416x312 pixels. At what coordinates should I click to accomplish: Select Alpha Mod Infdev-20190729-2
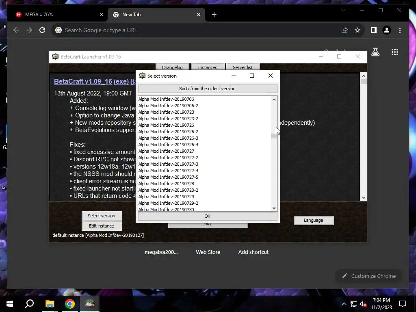204,203
